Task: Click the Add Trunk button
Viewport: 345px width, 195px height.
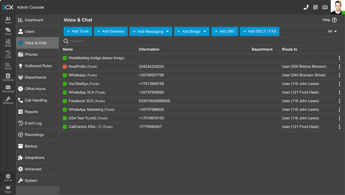Action: tap(78, 32)
